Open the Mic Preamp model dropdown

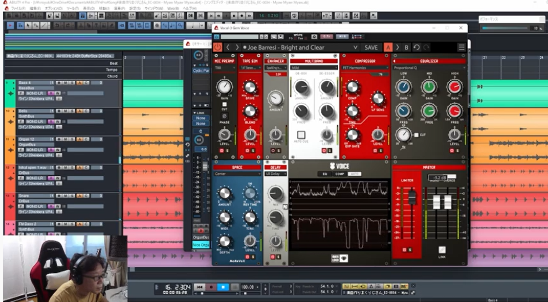(x=225, y=68)
